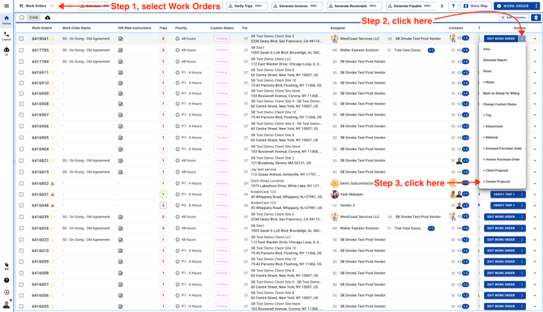This screenshot has height=312, width=543.
Task: Click the circular target icon above the avatar
Action: [6, 293]
